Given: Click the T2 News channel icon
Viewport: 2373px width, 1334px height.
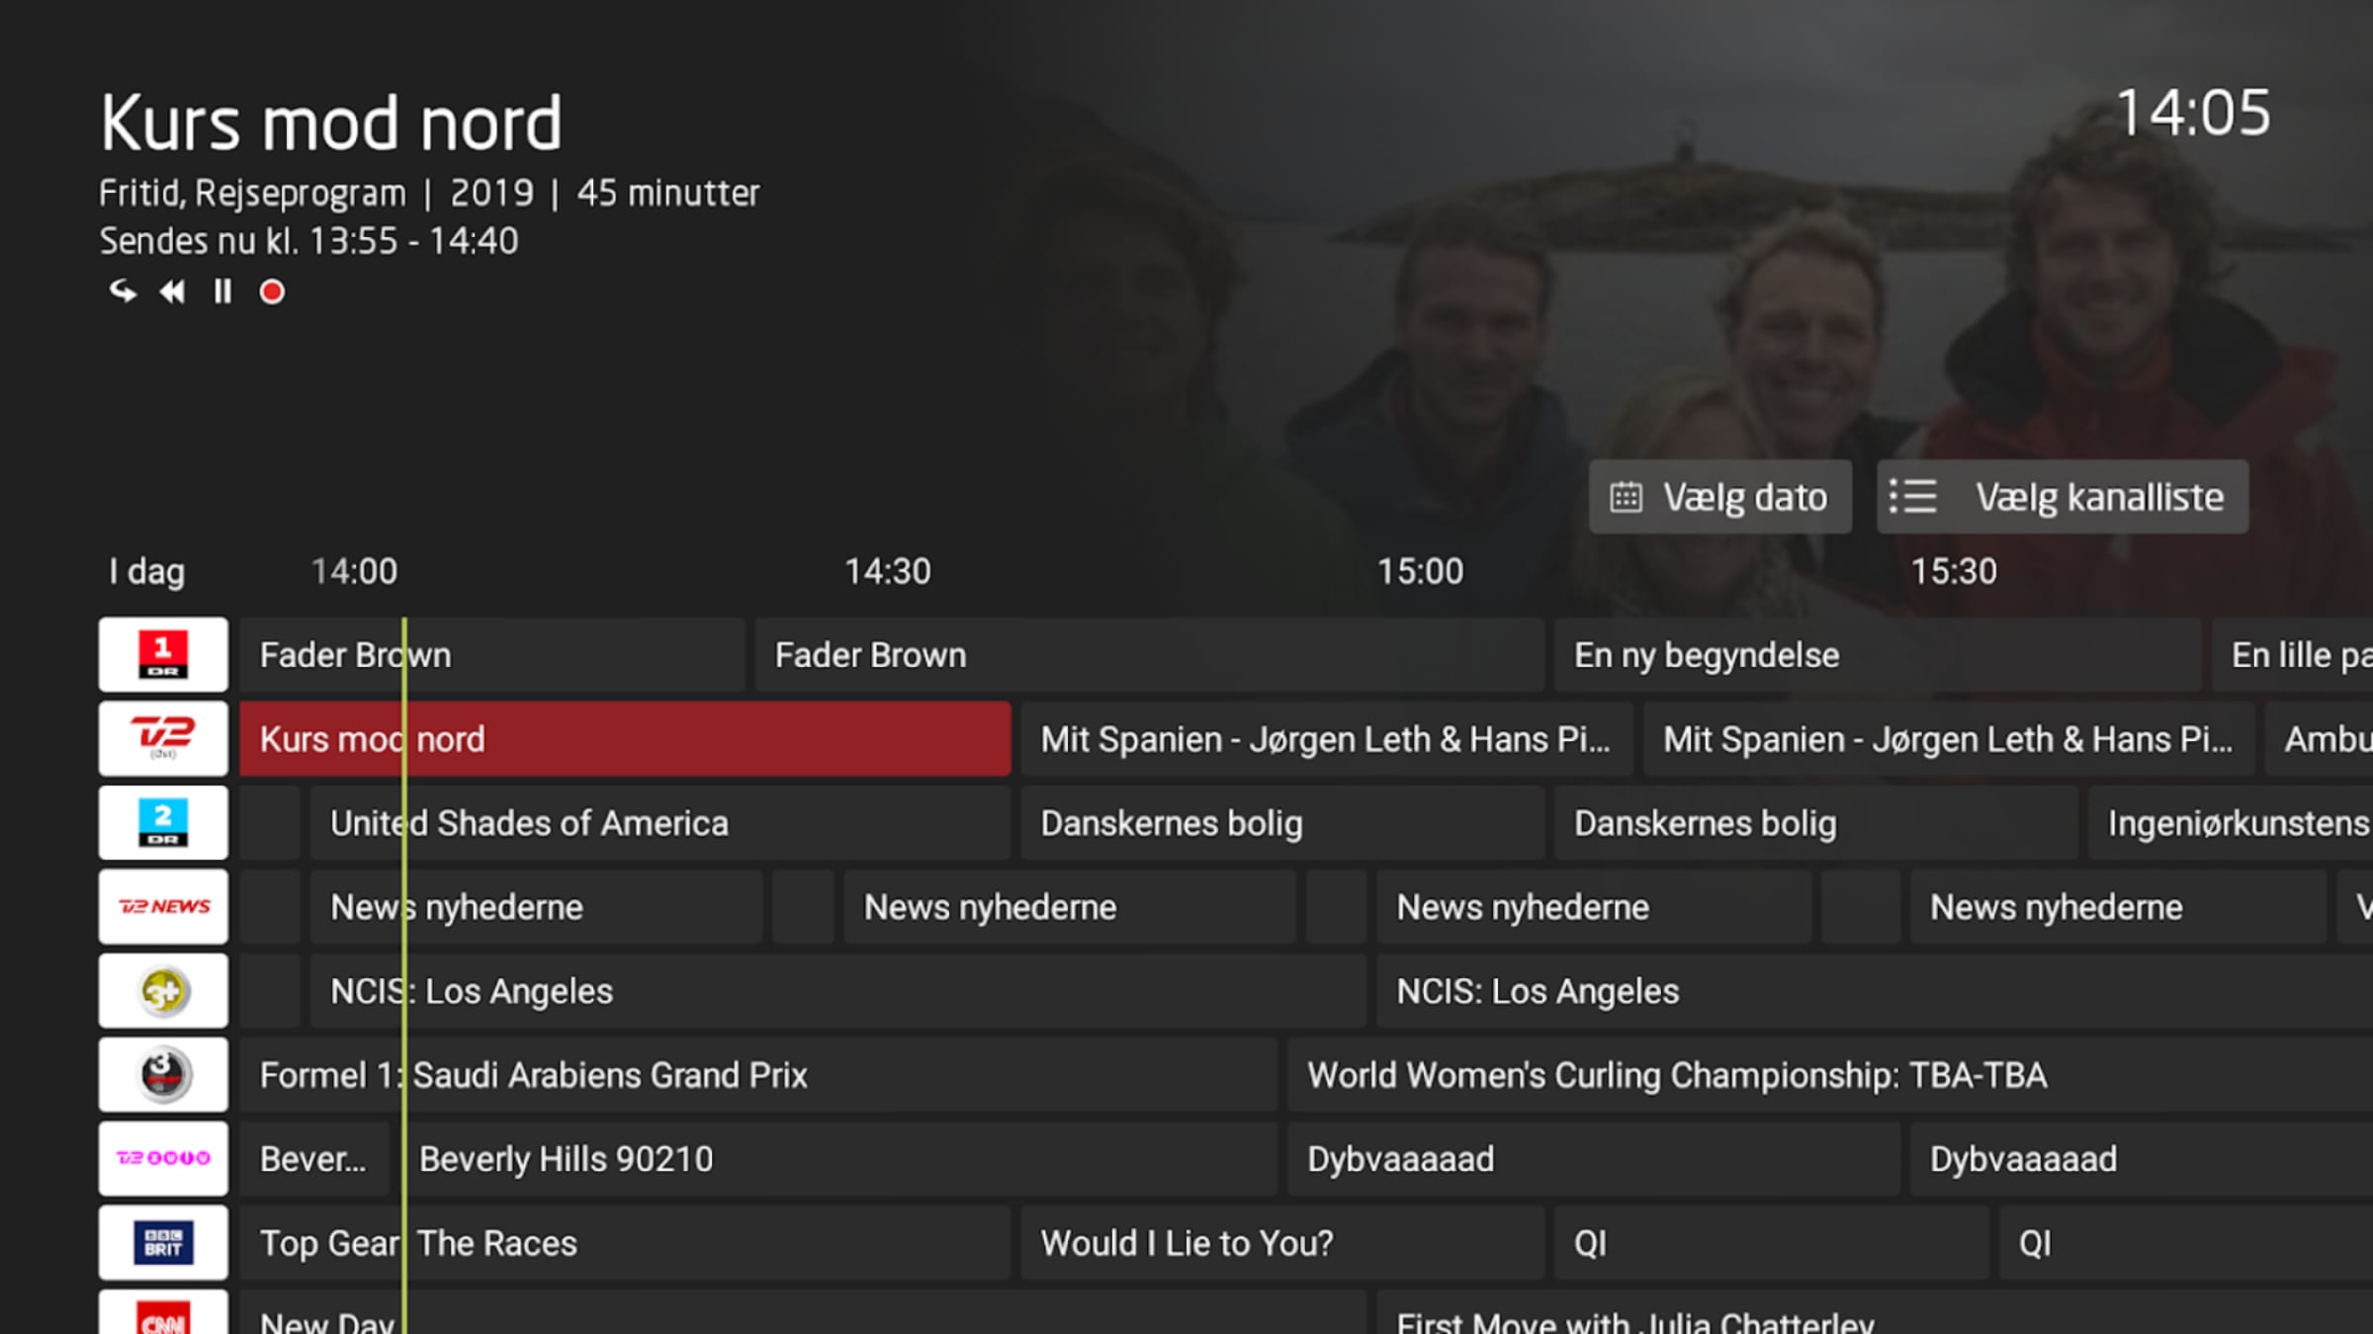Looking at the screenshot, I should pyautogui.click(x=161, y=905).
